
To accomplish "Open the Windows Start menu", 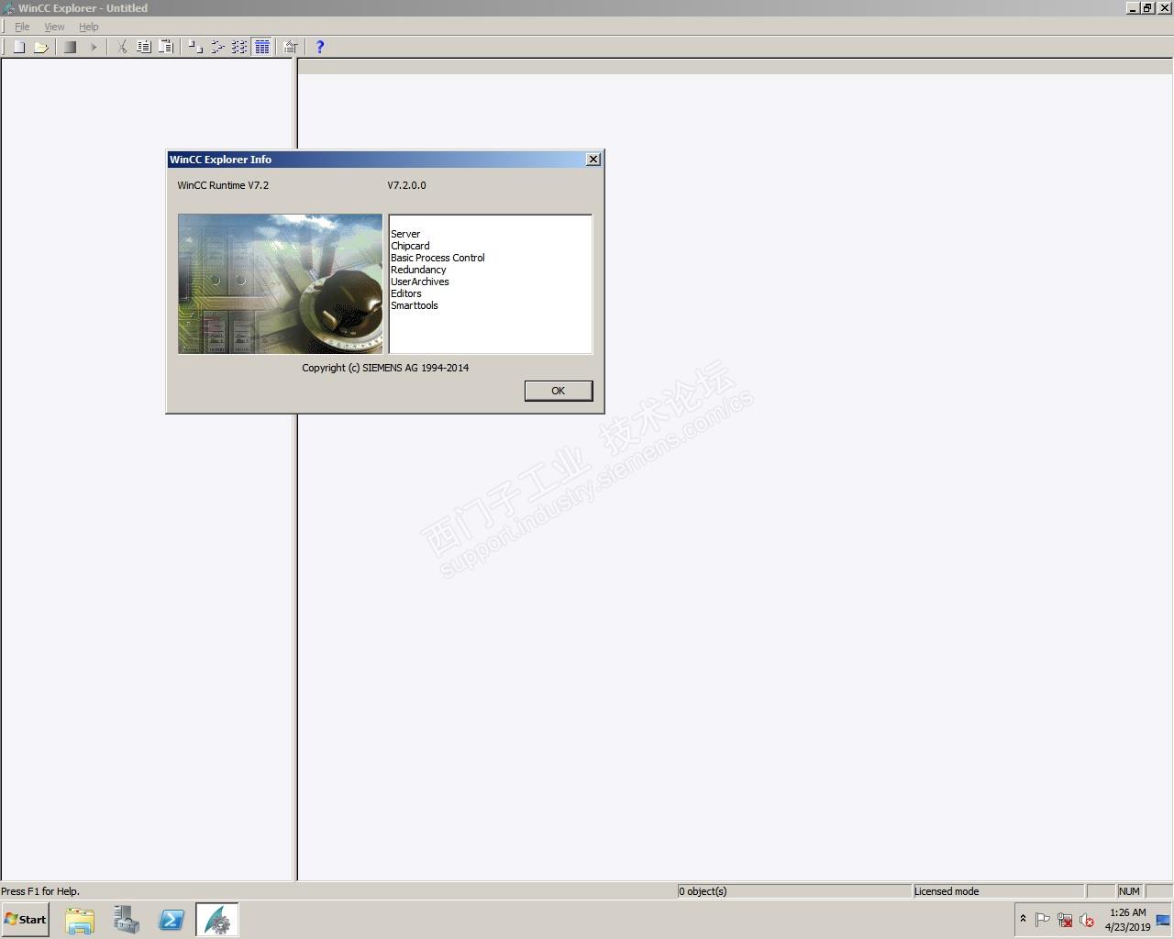I will click(26, 920).
